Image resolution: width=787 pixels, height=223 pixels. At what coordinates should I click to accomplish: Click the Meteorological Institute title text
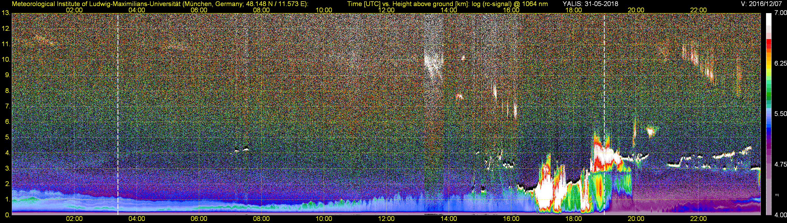160,4
